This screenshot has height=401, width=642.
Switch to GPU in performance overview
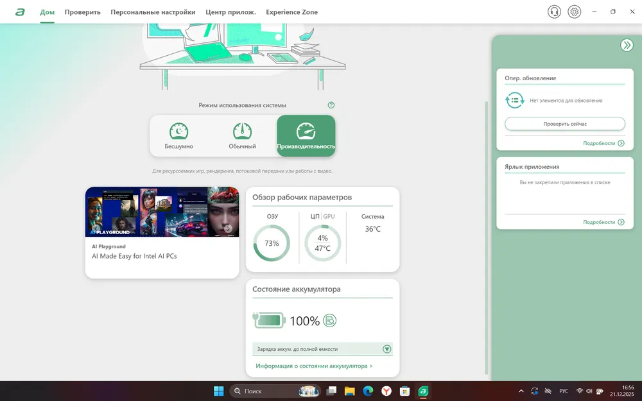click(x=329, y=217)
